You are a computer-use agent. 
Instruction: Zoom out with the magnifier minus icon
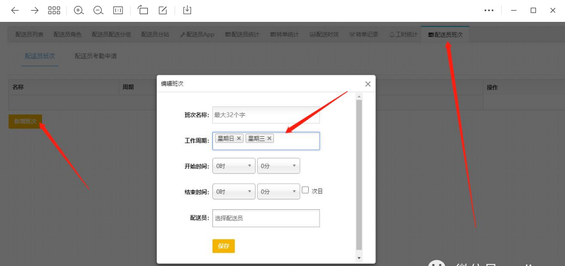click(98, 10)
